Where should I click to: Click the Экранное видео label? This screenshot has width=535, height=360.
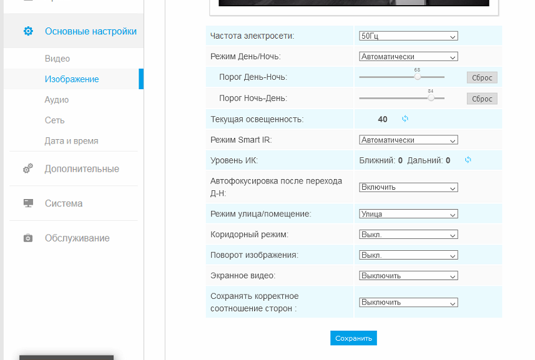click(243, 275)
